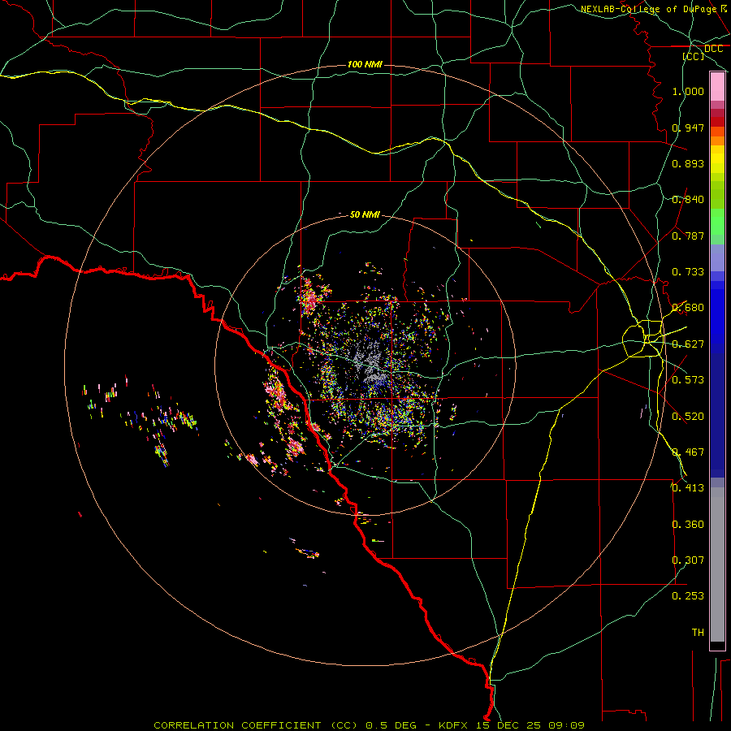Click the KDFX radar site identifier
Screen dimensions: 731x731
455,725
